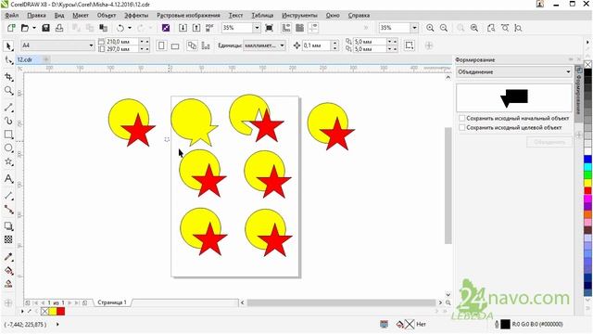Click the Zoom to page icon
The width and height of the screenshot is (593, 334).
pyautogui.click(x=491, y=28)
